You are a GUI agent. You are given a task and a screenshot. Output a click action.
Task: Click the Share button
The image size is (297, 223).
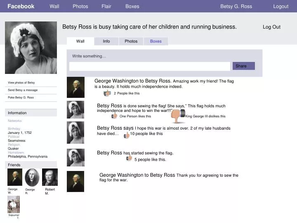244,66
